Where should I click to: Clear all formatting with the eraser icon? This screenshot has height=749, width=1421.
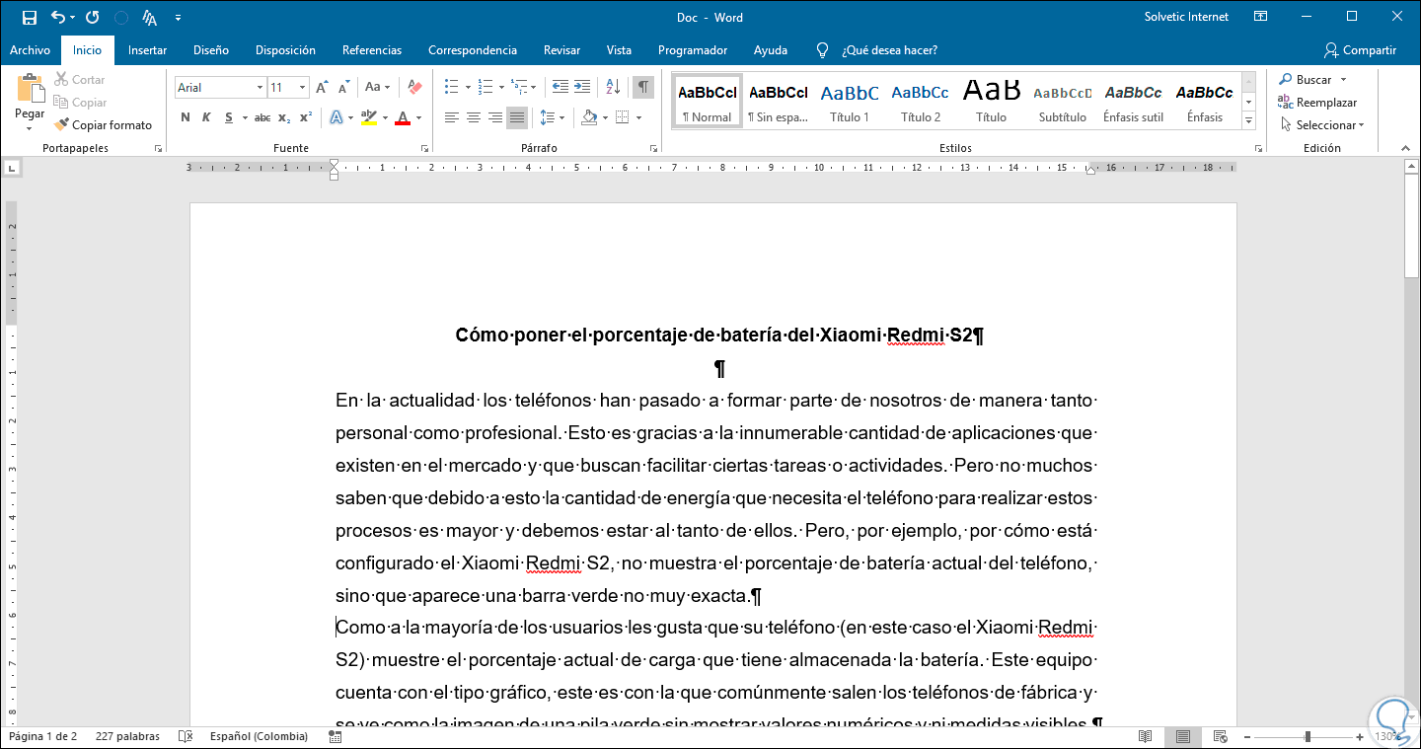tap(414, 87)
